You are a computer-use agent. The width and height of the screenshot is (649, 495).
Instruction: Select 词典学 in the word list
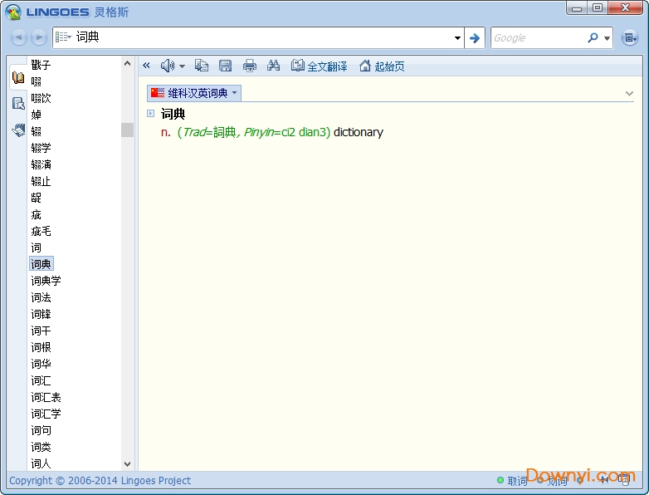46,281
